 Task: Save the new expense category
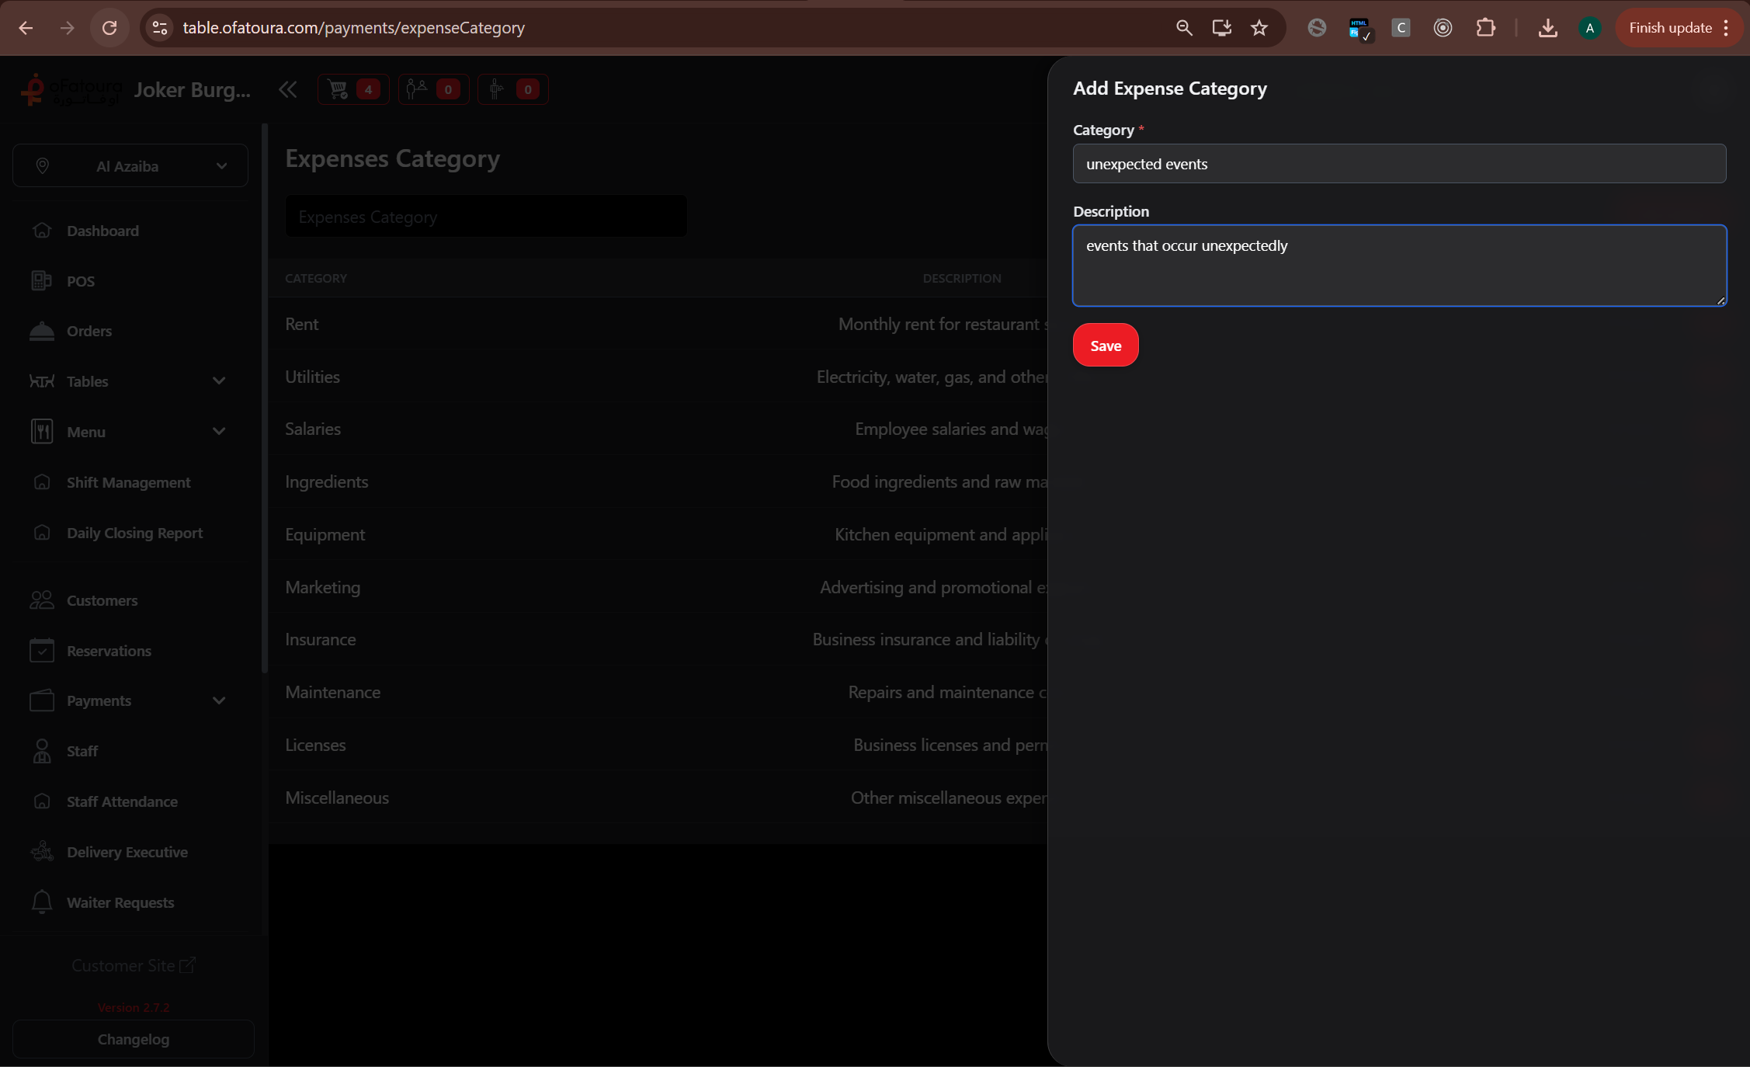tap(1105, 346)
